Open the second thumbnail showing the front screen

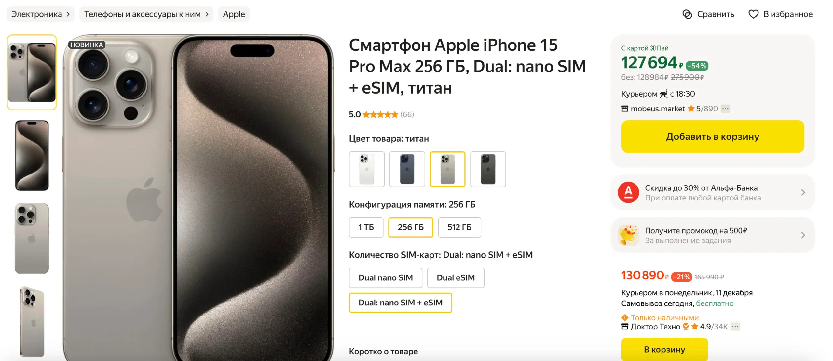click(x=32, y=155)
